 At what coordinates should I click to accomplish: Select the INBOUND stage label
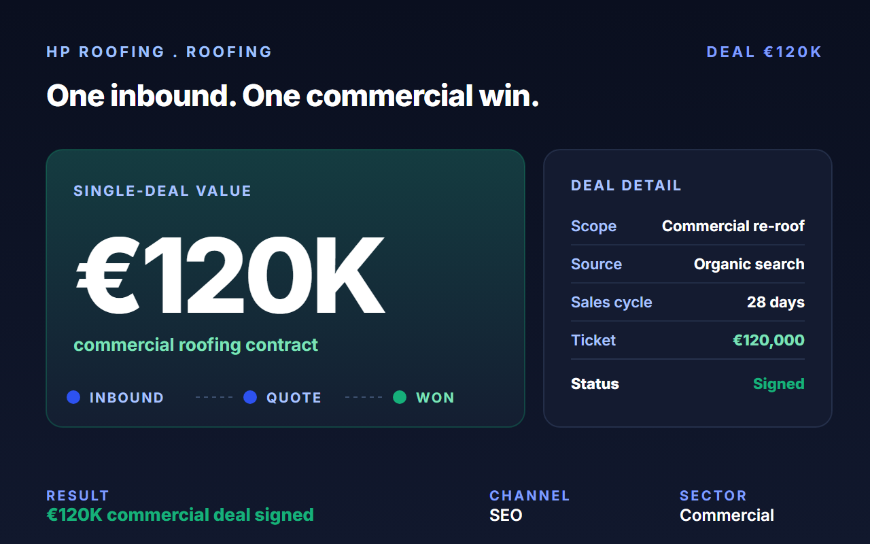click(x=126, y=398)
